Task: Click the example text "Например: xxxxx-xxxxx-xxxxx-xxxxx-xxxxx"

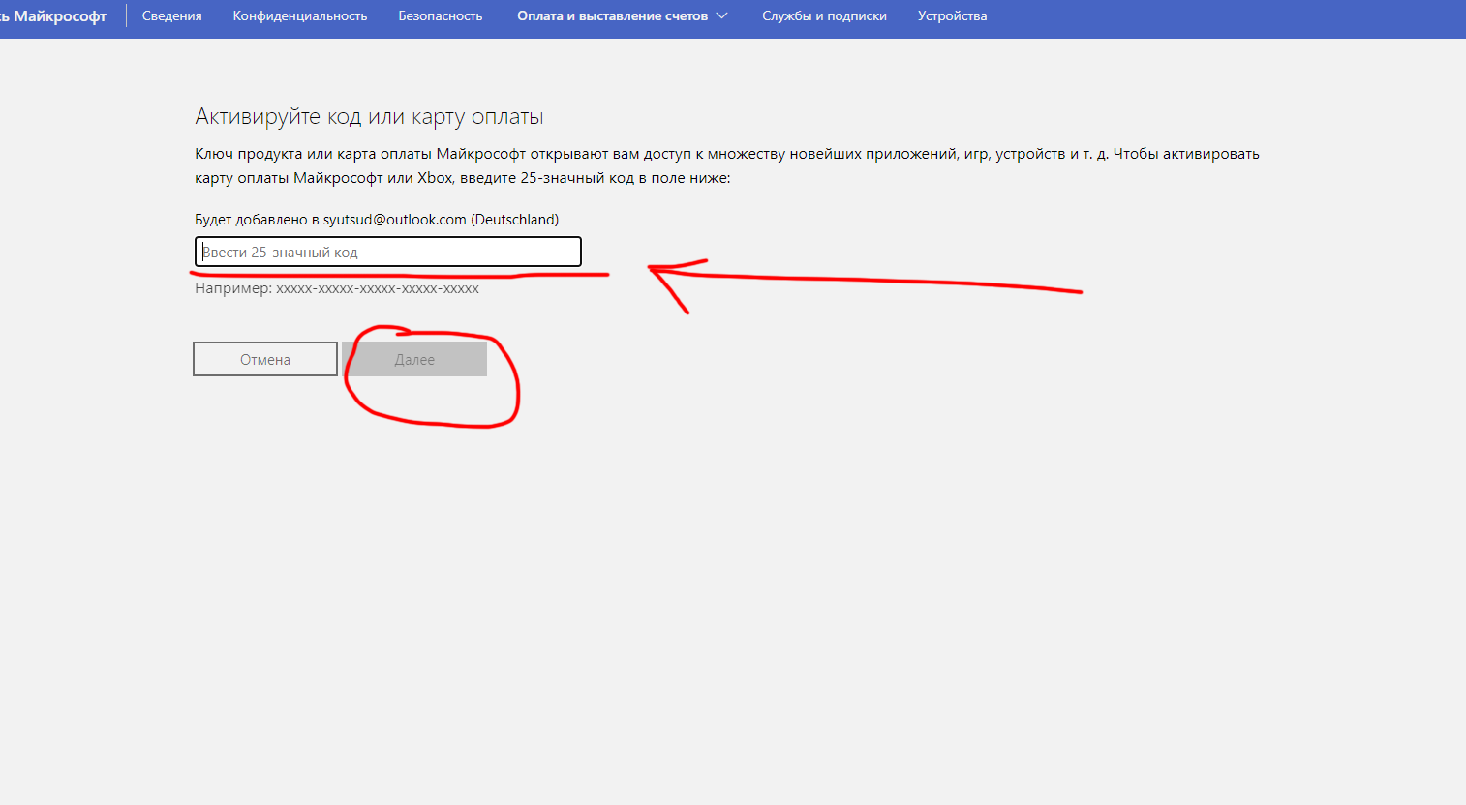Action: (337, 288)
